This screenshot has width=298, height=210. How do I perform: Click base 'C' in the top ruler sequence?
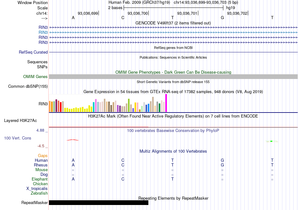pyautogui.click(x=123, y=18)
